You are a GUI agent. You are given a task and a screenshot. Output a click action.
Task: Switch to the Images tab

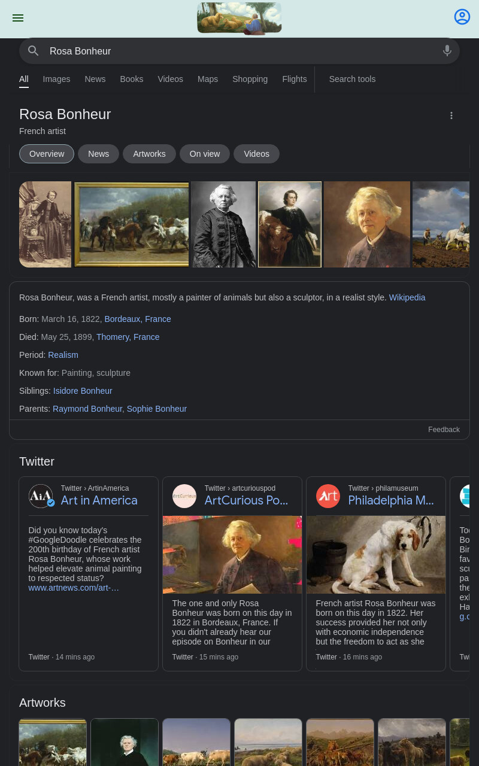56,79
